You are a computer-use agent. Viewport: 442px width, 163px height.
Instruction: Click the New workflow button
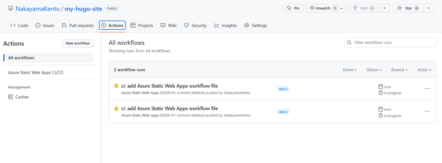[77, 43]
